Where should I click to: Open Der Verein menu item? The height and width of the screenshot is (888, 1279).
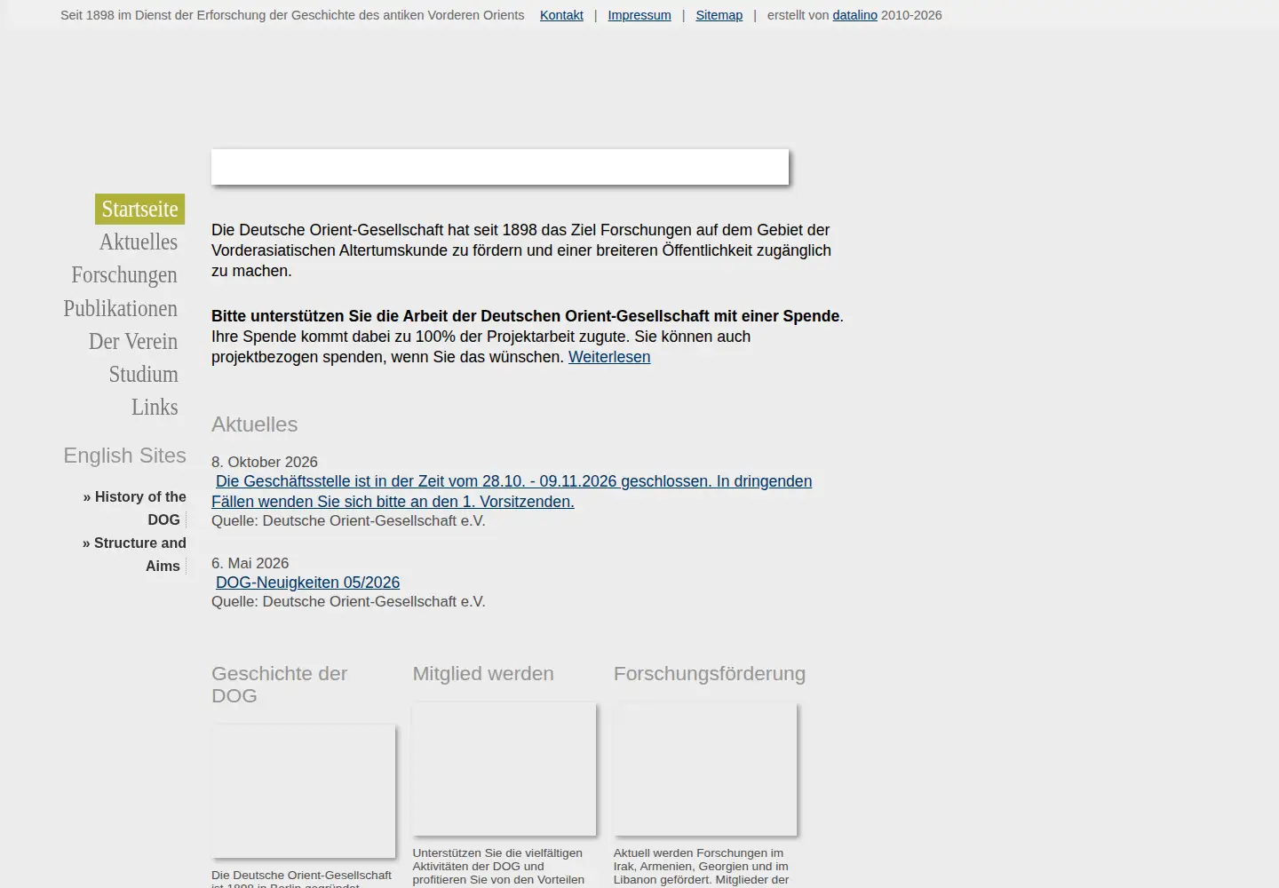(133, 341)
